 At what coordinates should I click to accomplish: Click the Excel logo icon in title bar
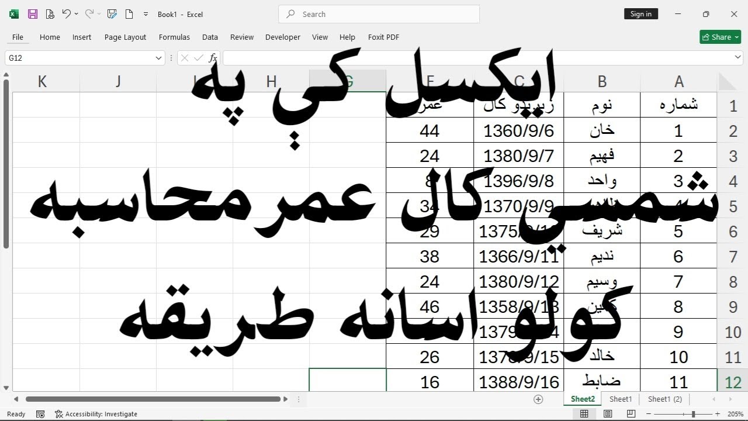click(x=14, y=14)
